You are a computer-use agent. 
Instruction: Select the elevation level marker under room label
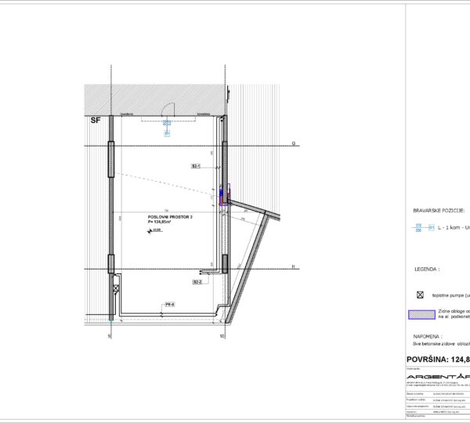tap(156, 230)
